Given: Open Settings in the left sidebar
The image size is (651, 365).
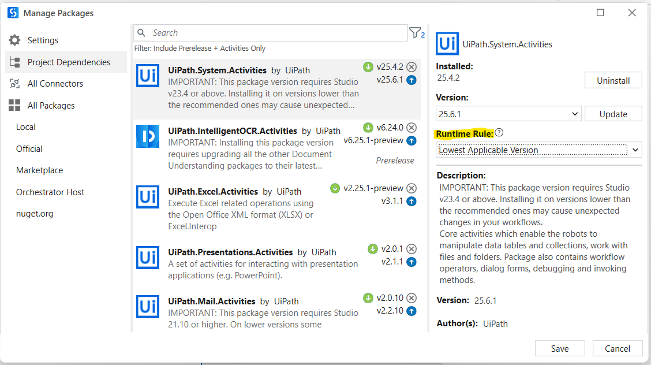Looking at the screenshot, I should [x=66, y=40].
